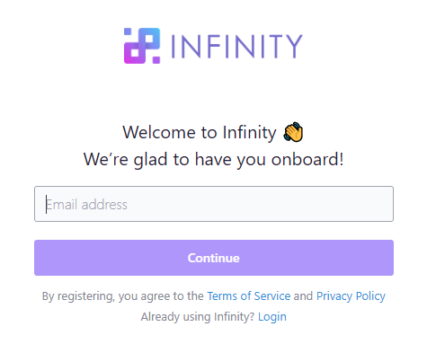436x344 pixels.
Task: Click the INFINITY wordmark text
Action: tap(236, 46)
